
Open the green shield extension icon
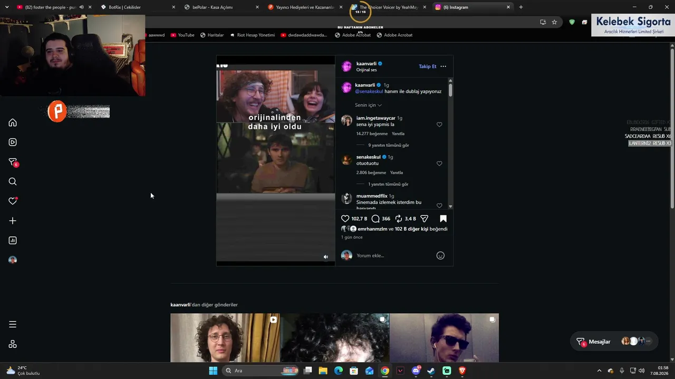click(572, 22)
